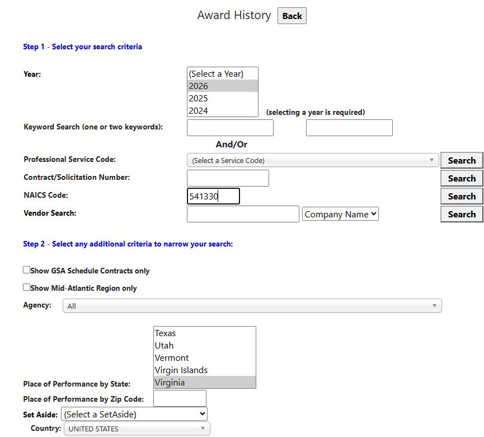Enable Show Mid-Atlantic Region only

pyautogui.click(x=26, y=287)
